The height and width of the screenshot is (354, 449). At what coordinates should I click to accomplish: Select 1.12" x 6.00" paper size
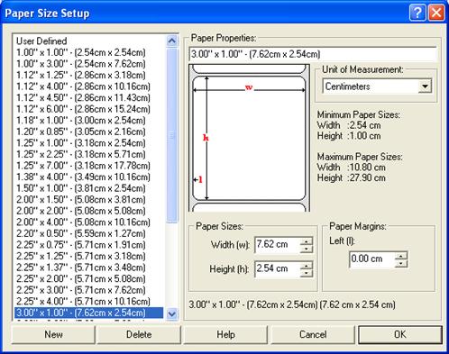89,109
